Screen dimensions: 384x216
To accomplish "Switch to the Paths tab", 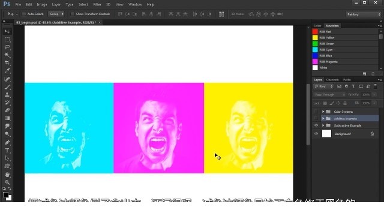I will (x=347, y=80).
